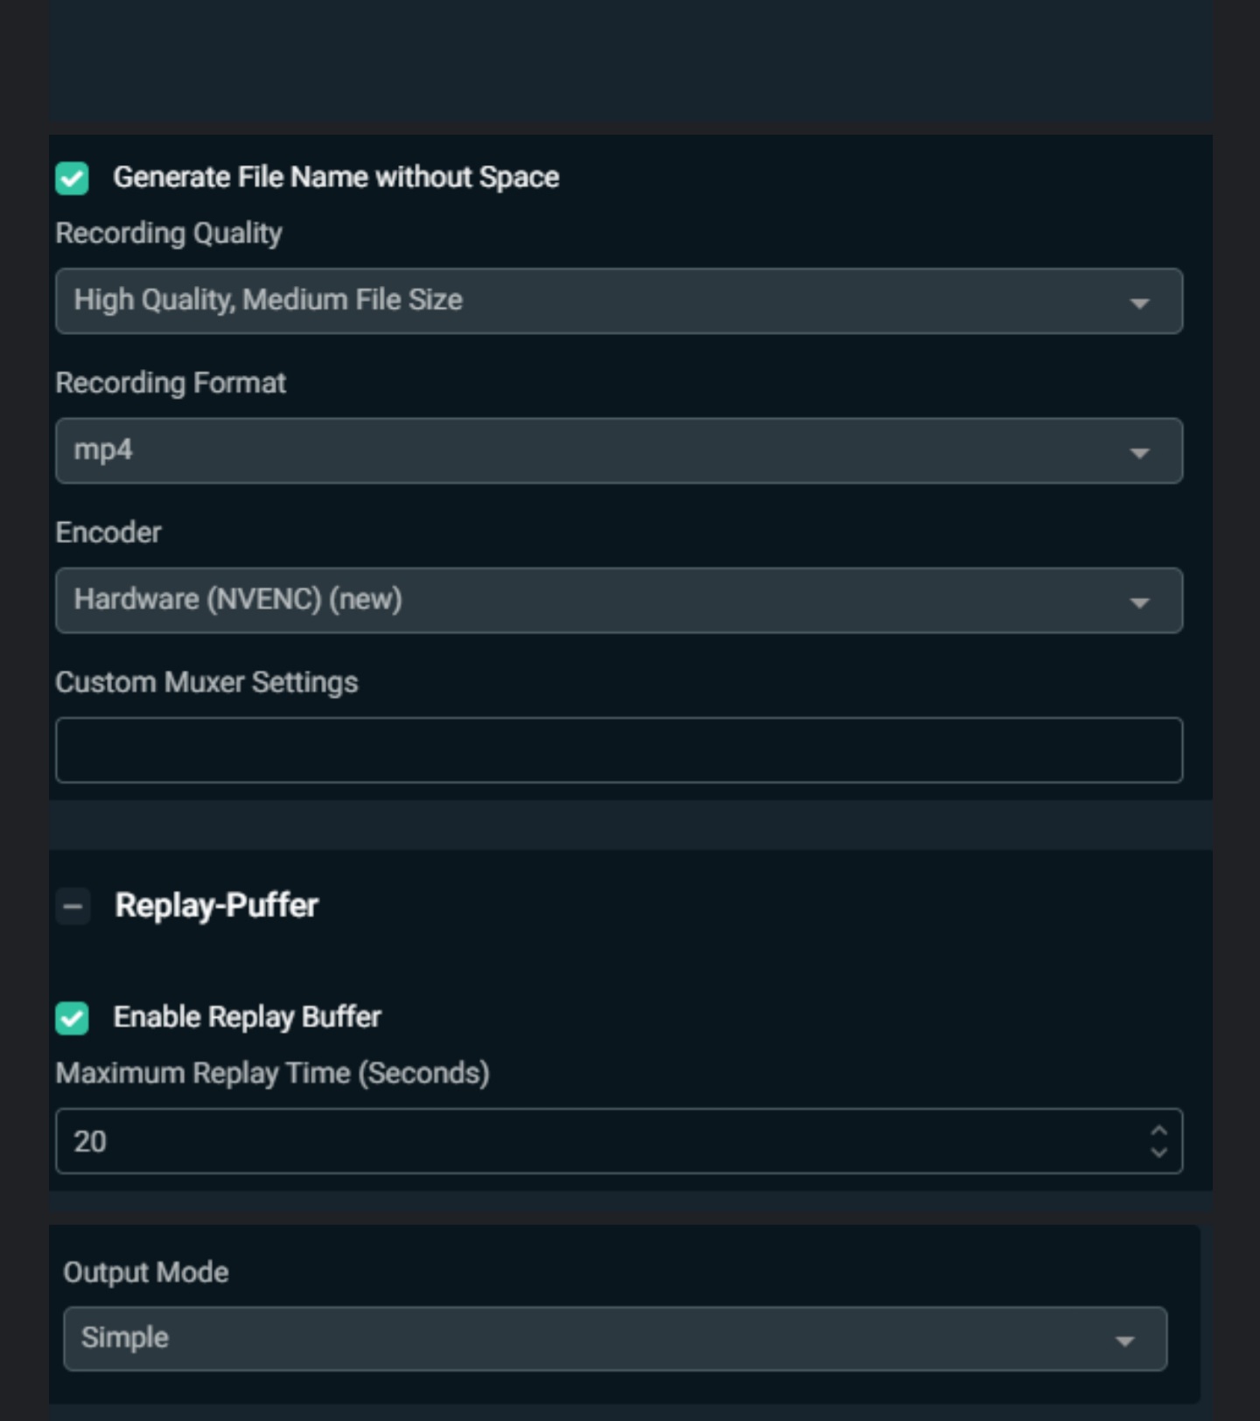Screen dimensions: 1260x1421
Task: Uncheck Generate File Name without Space
Action: (x=72, y=178)
